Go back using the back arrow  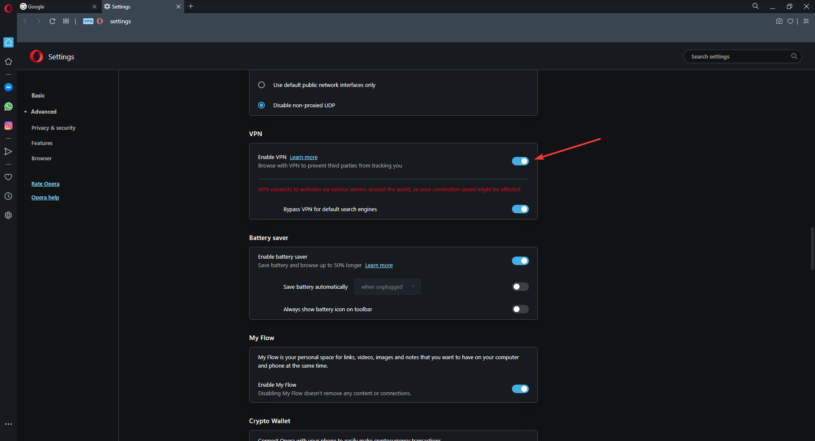pyautogui.click(x=25, y=21)
